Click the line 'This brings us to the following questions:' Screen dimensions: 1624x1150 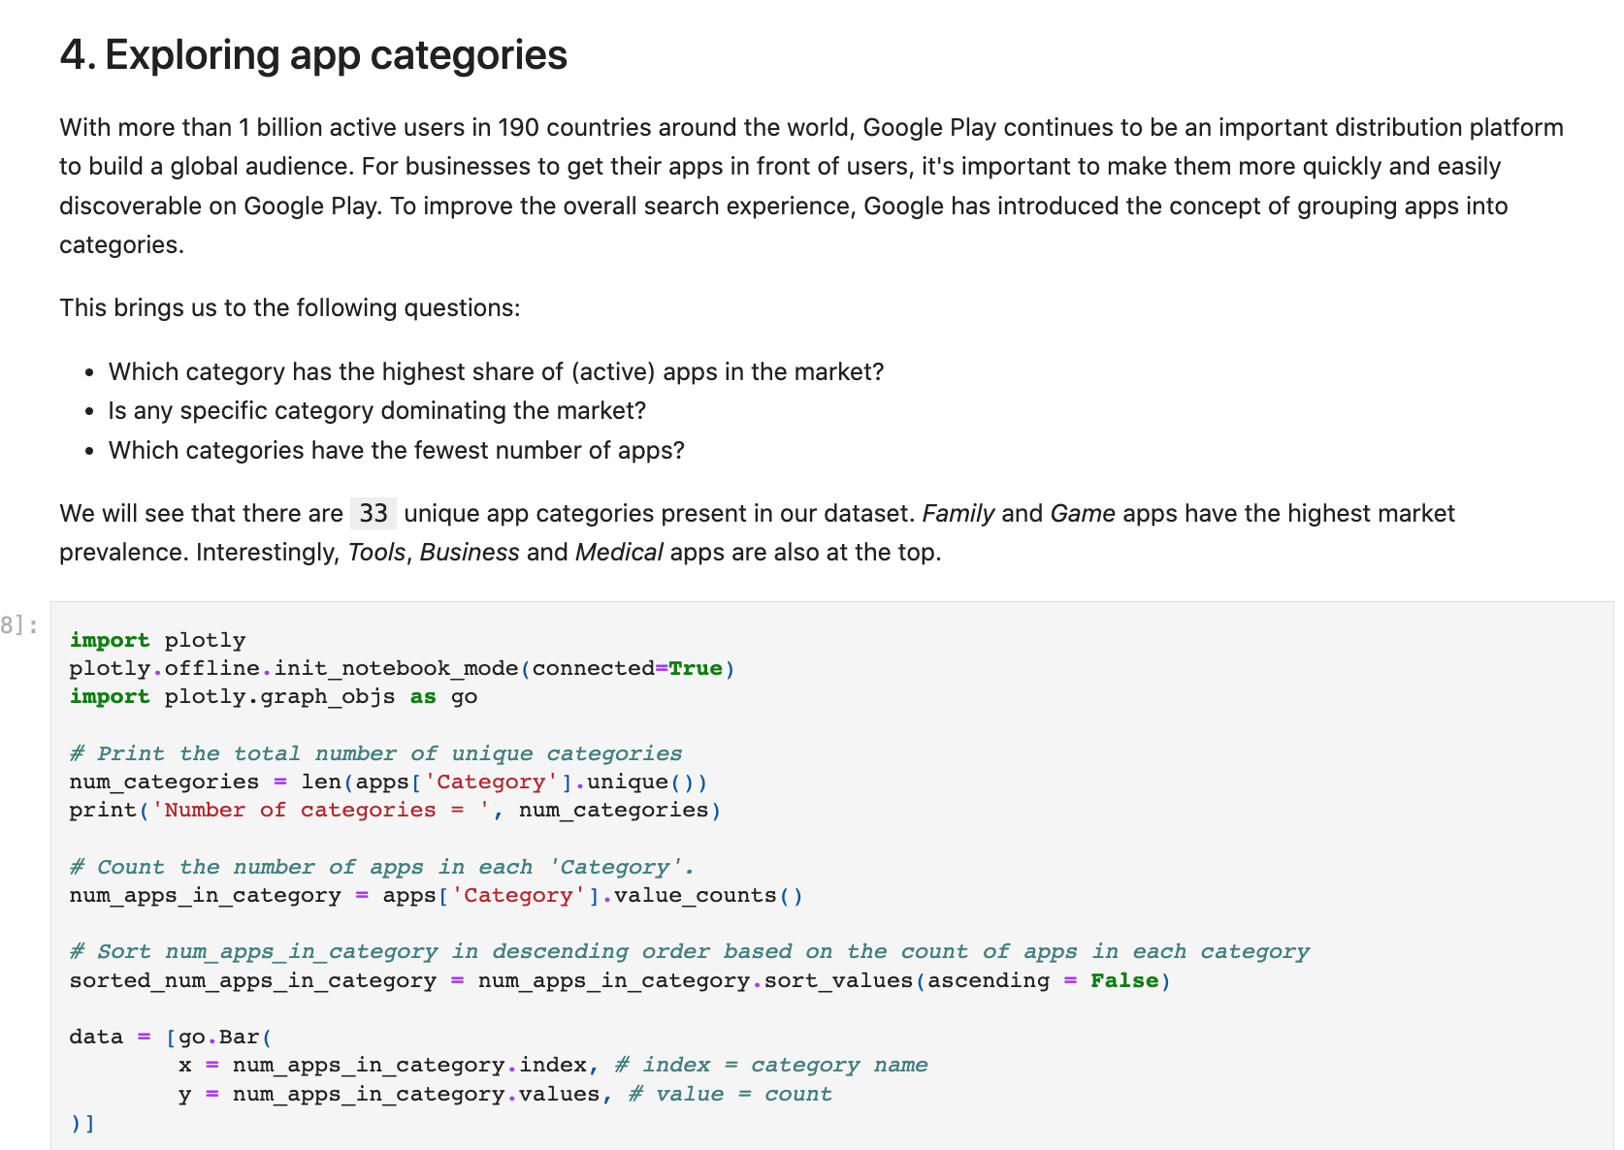(290, 308)
